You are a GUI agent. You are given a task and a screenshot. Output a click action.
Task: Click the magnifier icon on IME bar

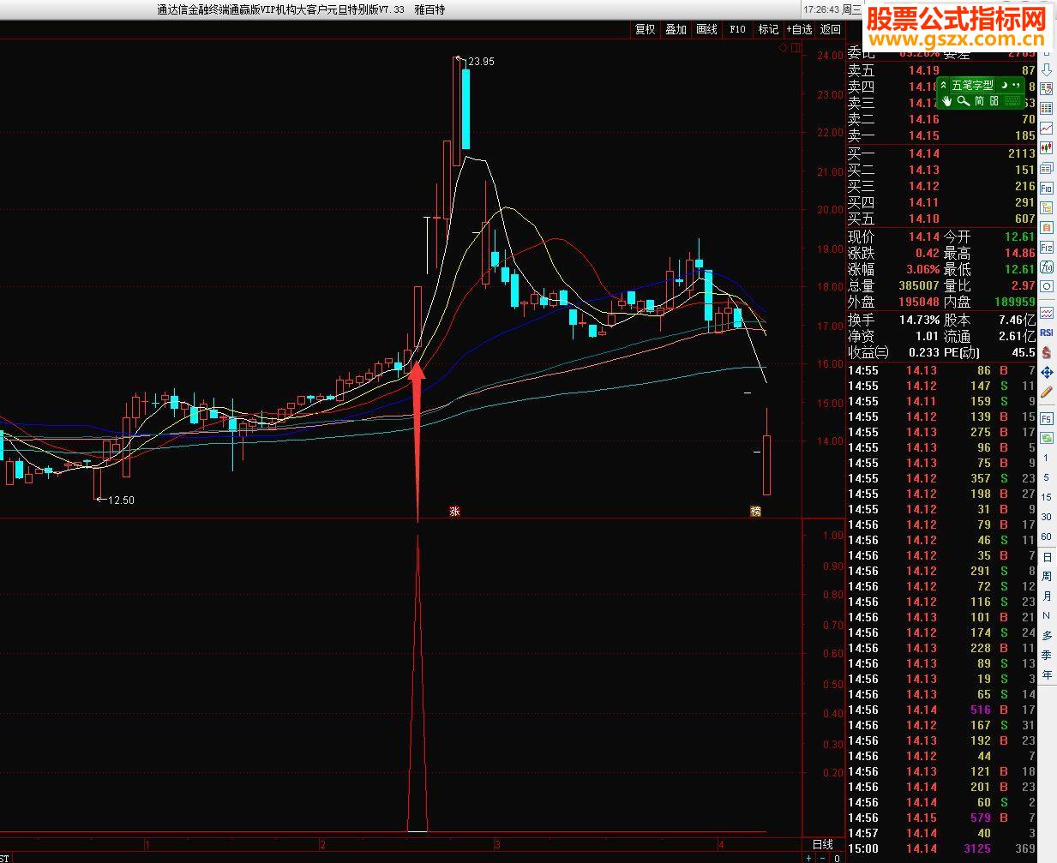point(963,100)
